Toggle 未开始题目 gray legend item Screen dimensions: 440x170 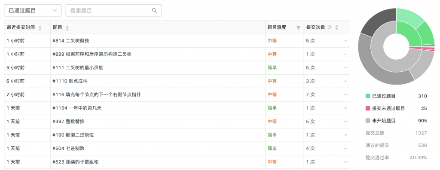coord(381,121)
